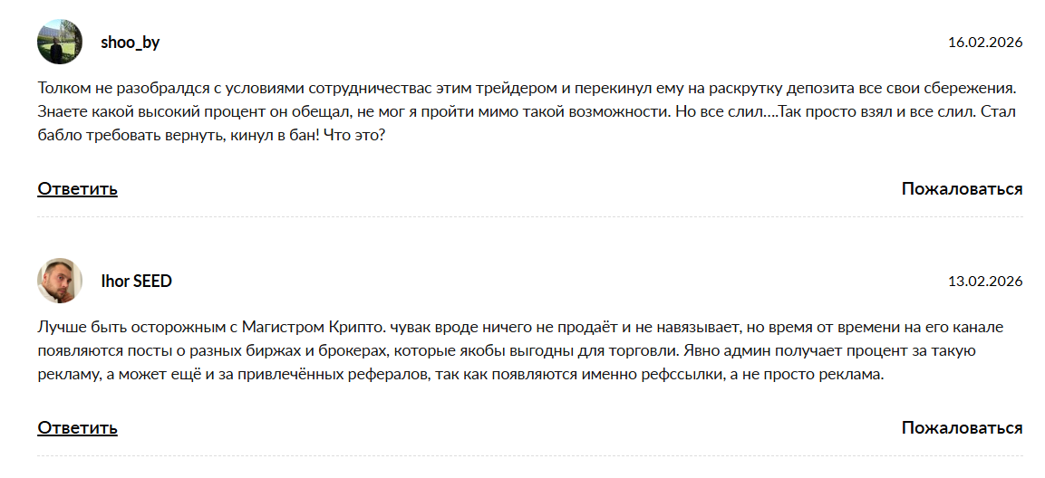This screenshot has width=1045, height=478.
Task: Click the dashed divider below Ihor SEED's comment
Action: (529, 455)
